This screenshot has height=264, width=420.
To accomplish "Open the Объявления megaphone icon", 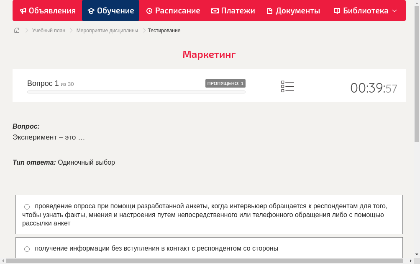I will (23, 10).
